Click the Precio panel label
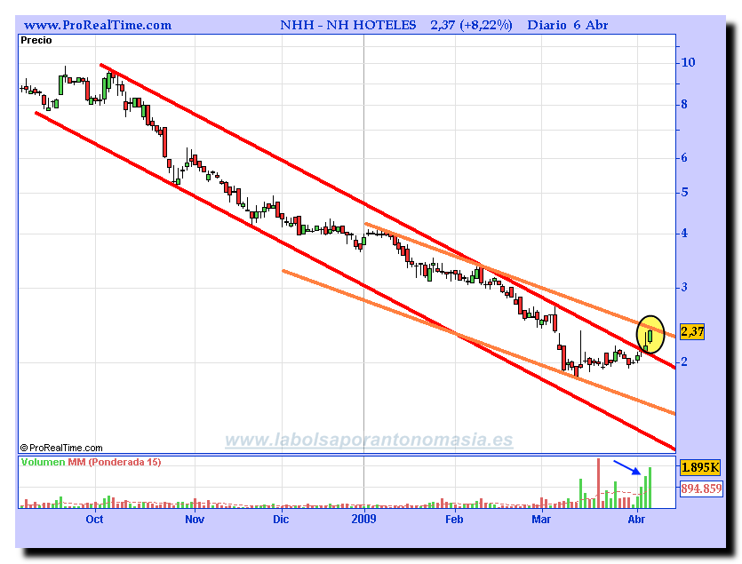Image resolution: width=742 pixels, height=564 pixels. (36, 40)
